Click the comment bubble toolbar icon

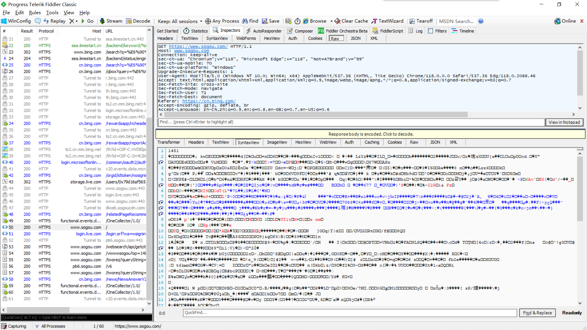[38, 21]
